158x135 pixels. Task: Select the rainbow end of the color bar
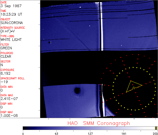tap(156, 128)
